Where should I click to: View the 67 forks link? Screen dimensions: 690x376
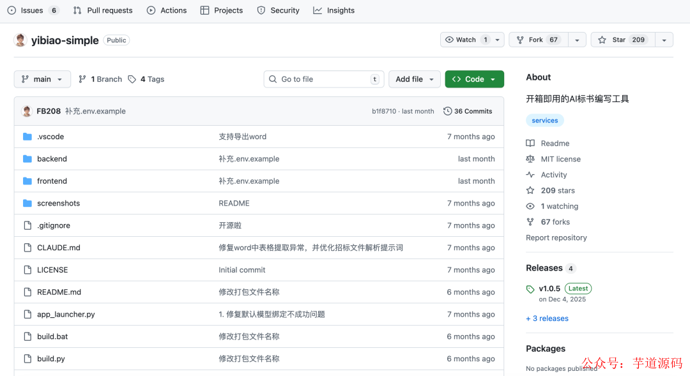(548, 222)
